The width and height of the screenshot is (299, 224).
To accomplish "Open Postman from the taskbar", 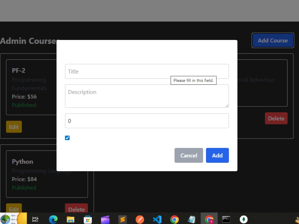I will (x=140, y=220).
